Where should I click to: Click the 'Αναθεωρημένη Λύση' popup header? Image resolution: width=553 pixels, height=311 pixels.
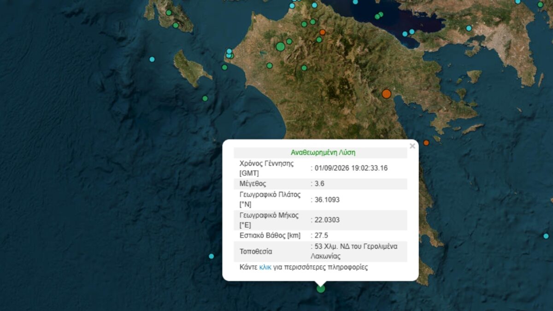click(x=323, y=153)
